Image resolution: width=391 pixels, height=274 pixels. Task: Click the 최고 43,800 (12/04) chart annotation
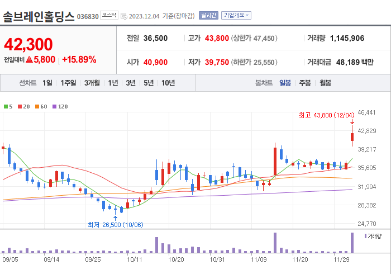coord(326,115)
